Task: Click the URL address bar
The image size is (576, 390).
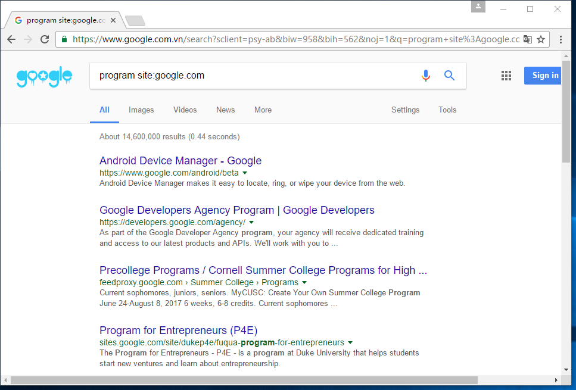Action: [x=295, y=39]
